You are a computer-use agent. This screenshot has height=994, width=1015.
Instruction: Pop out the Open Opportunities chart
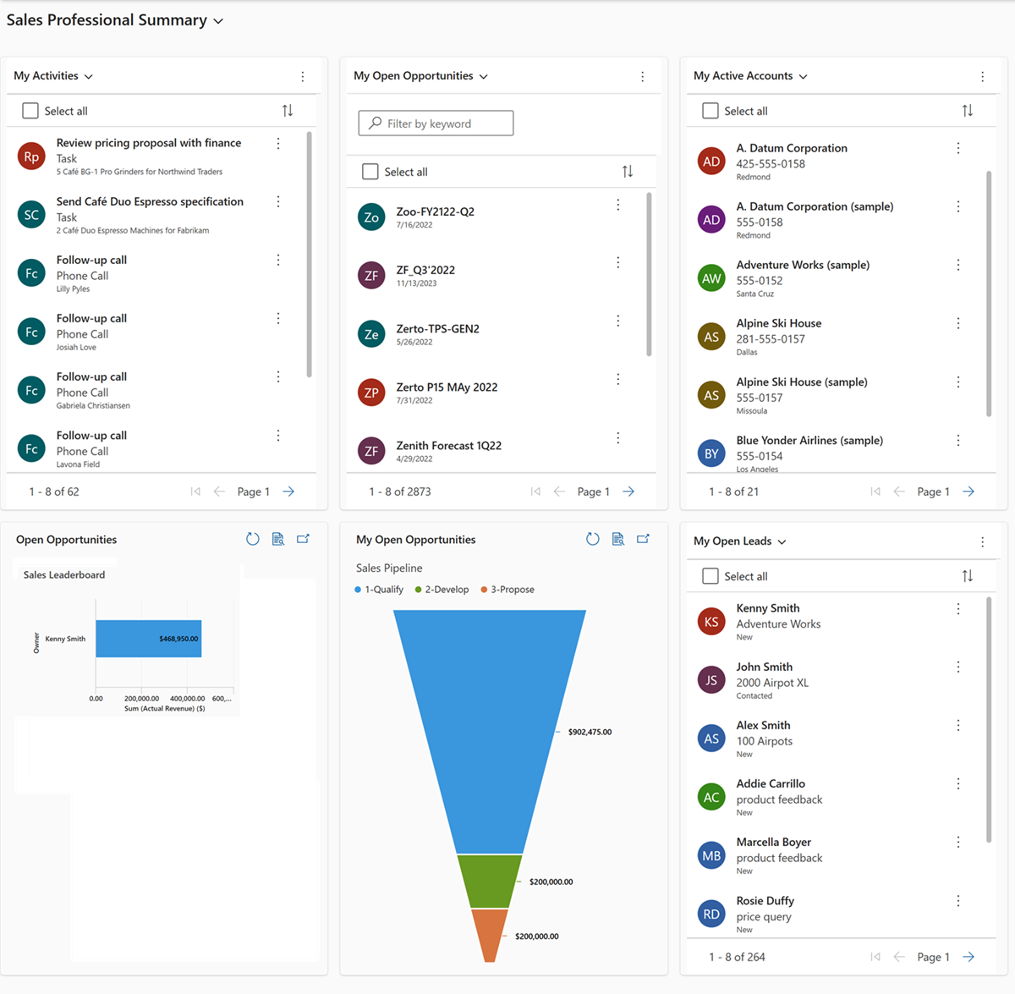304,539
